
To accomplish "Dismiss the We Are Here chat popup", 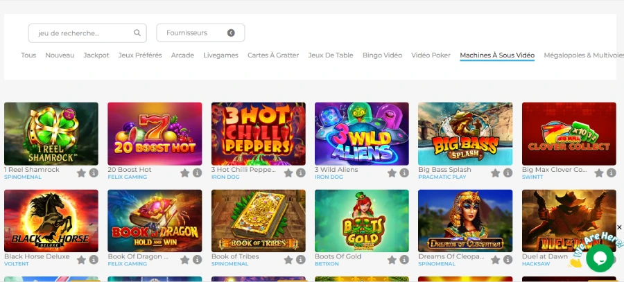I will (619, 227).
